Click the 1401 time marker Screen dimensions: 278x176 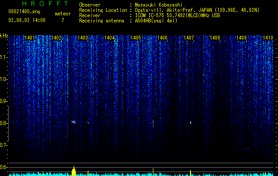(x=30, y=38)
